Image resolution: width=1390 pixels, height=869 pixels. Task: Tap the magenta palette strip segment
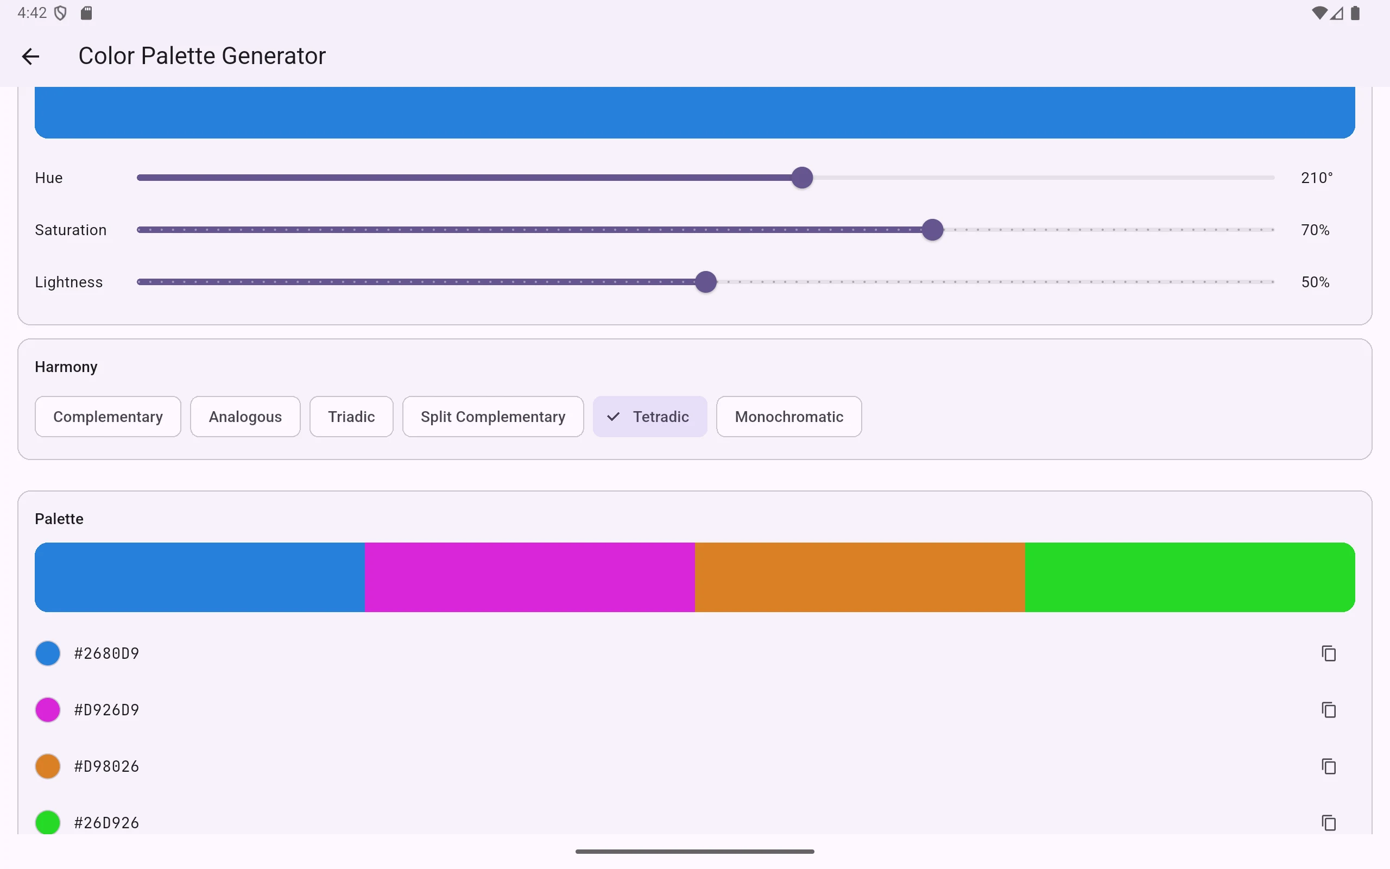529,577
